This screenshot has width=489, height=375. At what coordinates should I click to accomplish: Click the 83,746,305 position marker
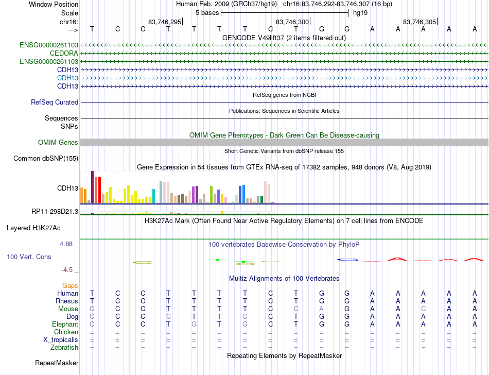(420, 22)
